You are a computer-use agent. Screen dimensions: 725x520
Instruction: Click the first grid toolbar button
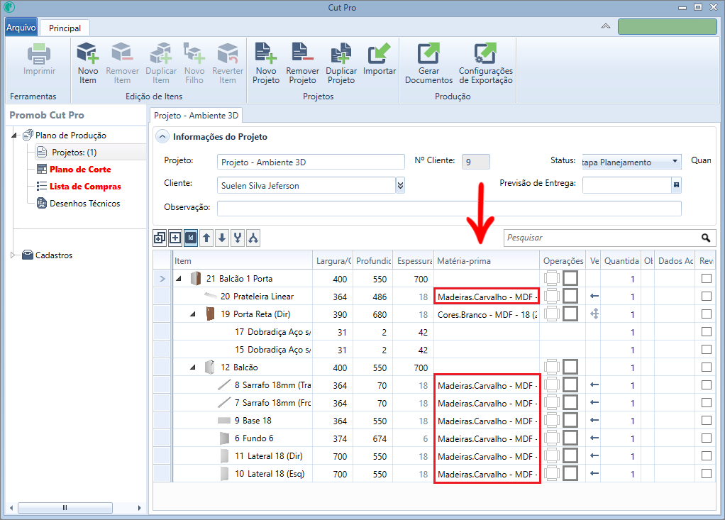point(160,238)
